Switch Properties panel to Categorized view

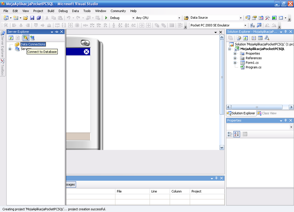(230, 134)
